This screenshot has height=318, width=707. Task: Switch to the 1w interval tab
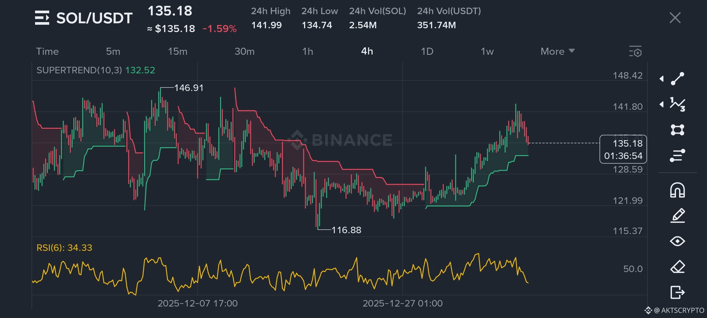pos(487,52)
